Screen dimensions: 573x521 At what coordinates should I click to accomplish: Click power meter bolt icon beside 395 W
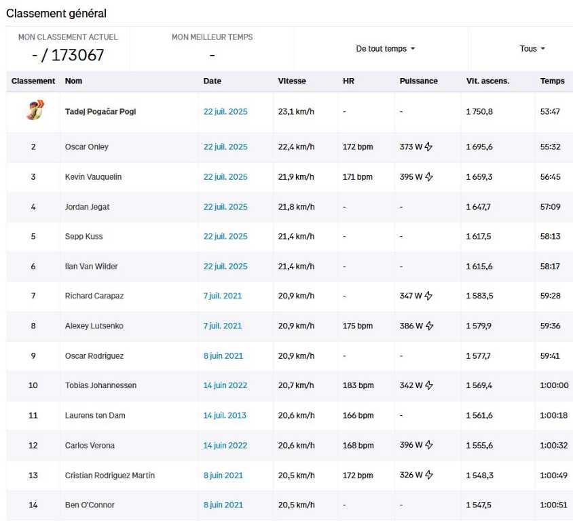[x=429, y=176]
